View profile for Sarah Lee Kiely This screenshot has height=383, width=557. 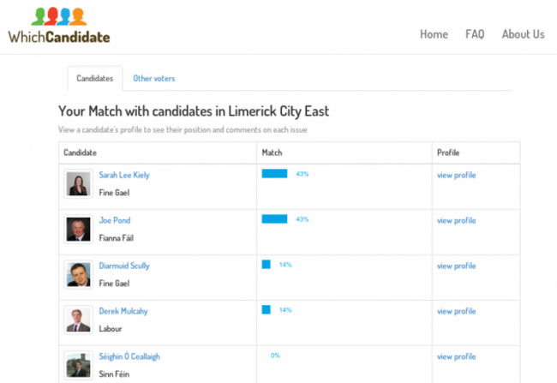click(456, 175)
